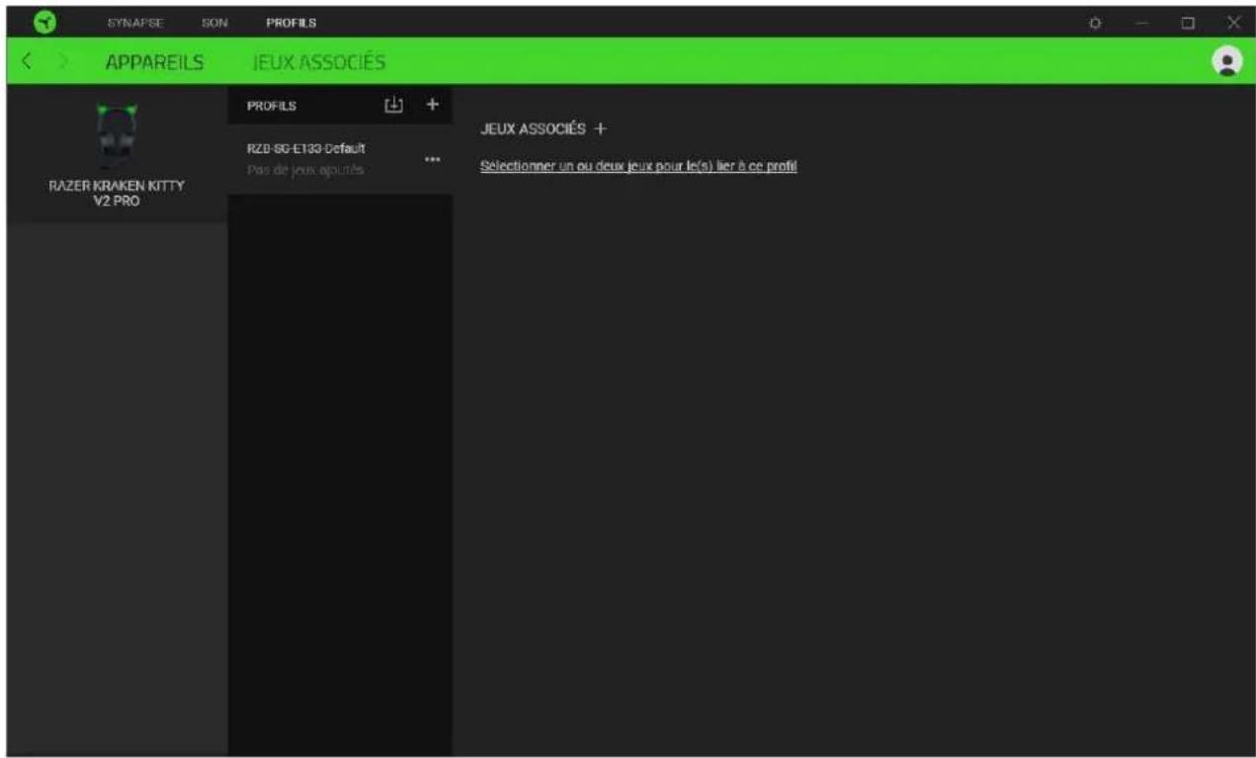Click the 'Pas de jeux ajoutés' text
Image resolution: width=1256 pixels, height=758 pixels.
pos(304,170)
